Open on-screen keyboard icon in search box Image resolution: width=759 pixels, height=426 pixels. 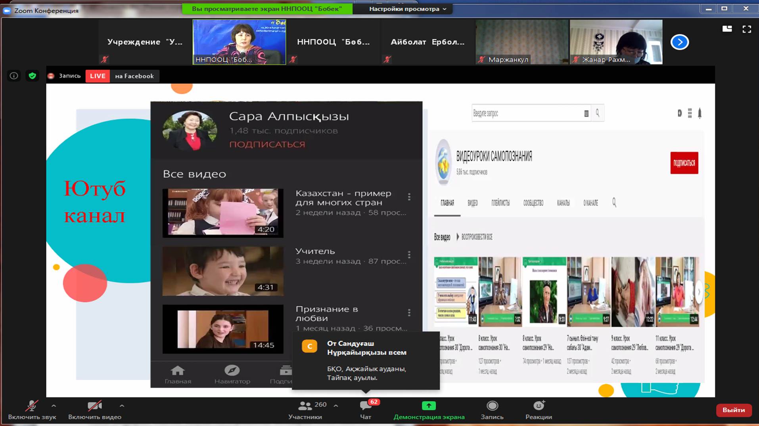pos(586,114)
